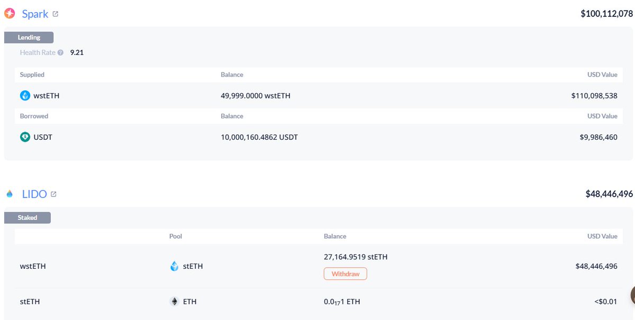Click balance 27,164.9519 stETH
Image resolution: width=635 pixels, height=320 pixels.
click(x=356, y=257)
